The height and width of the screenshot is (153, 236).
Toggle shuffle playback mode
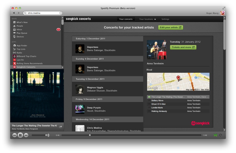click(x=215, y=135)
